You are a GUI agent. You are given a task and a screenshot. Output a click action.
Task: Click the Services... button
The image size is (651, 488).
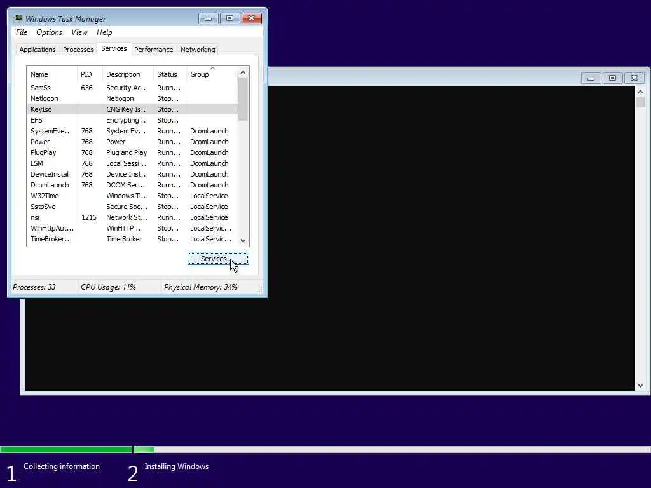[x=219, y=259]
